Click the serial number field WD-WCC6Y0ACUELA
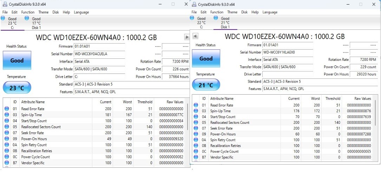 click(x=99, y=54)
